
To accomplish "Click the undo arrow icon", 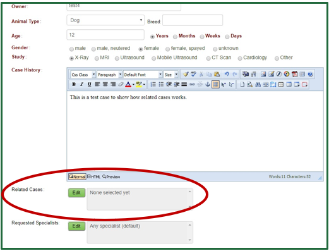I will tap(227, 74).
